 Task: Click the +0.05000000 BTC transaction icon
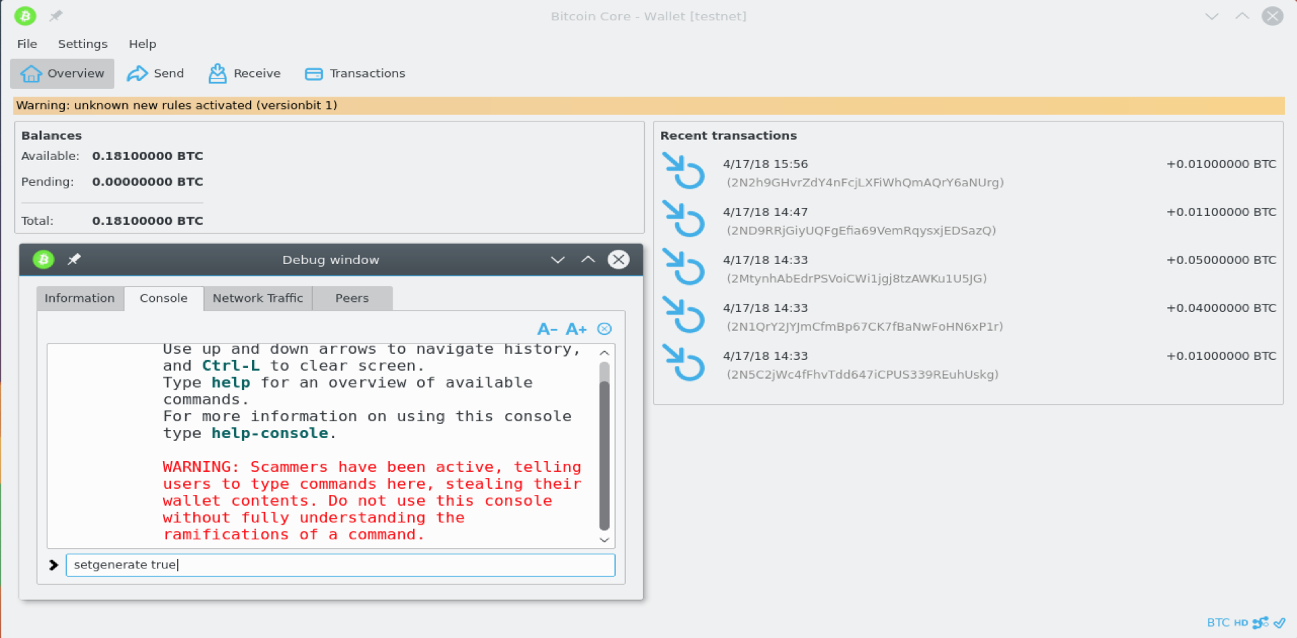[x=683, y=267]
